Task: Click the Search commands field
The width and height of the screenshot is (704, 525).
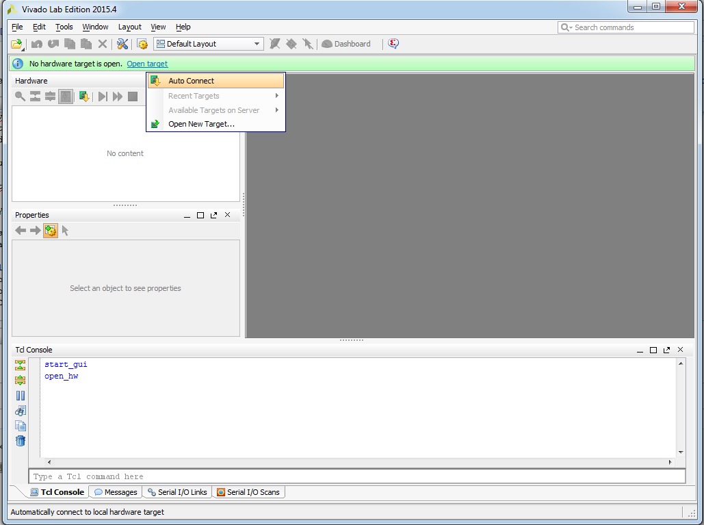Action: click(626, 27)
